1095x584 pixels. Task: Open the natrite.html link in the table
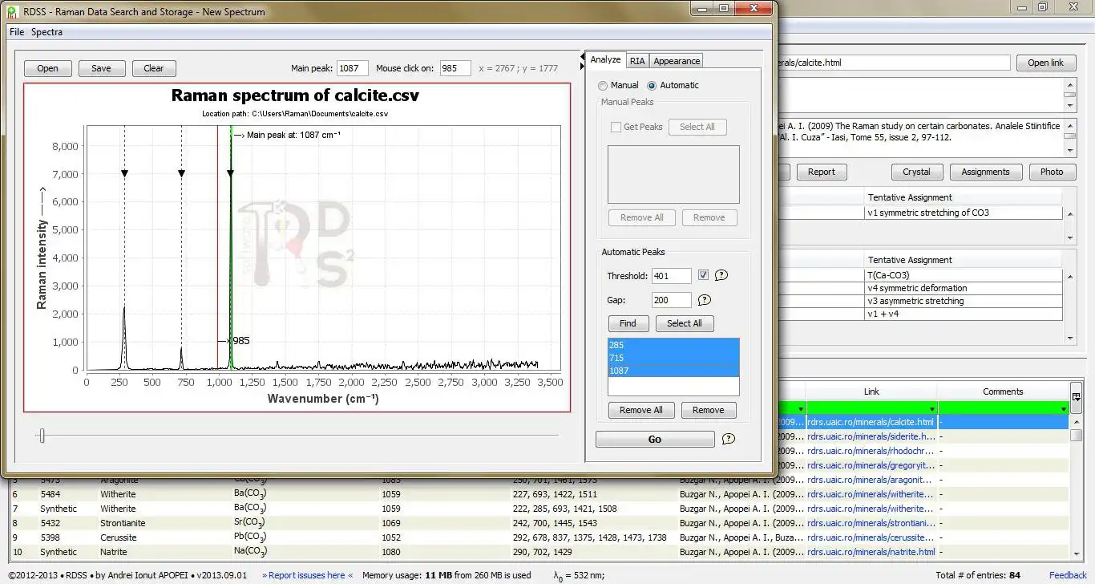pyautogui.click(x=871, y=552)
